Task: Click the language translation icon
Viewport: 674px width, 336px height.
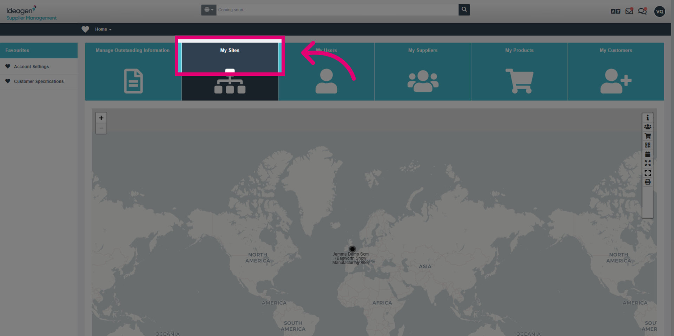Action: point(615,11)
